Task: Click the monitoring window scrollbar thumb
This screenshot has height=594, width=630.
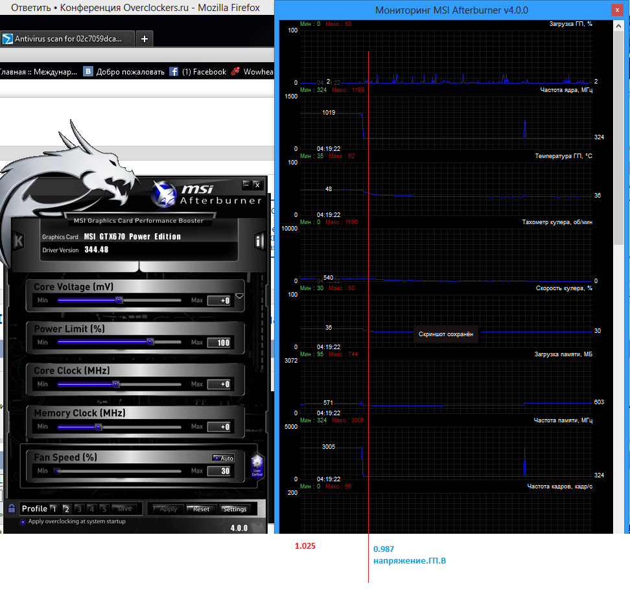Action: [x=618, y=138]
